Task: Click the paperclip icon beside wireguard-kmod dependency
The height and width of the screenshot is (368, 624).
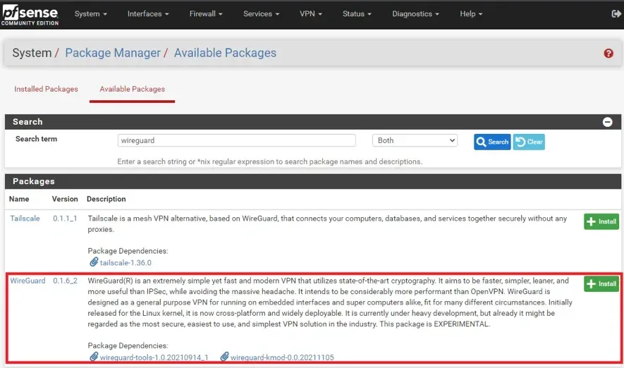Action: [224, 357]
